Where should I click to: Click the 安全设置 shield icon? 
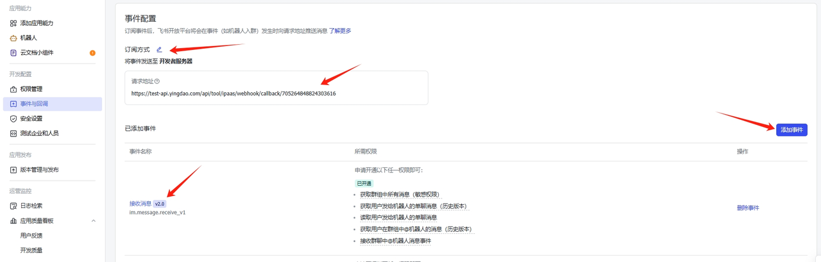coord(13,119)
